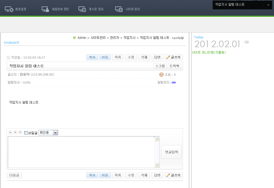The height and width of the screenshot is (188, 274).
Task: Click the bottom 삭제 button
Action: tap(144, 175)
